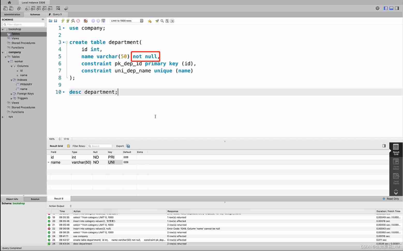The height and width of the screenshot is (251, 403).
Task: Stop the running query icon
Action: [x=78, y=21]
